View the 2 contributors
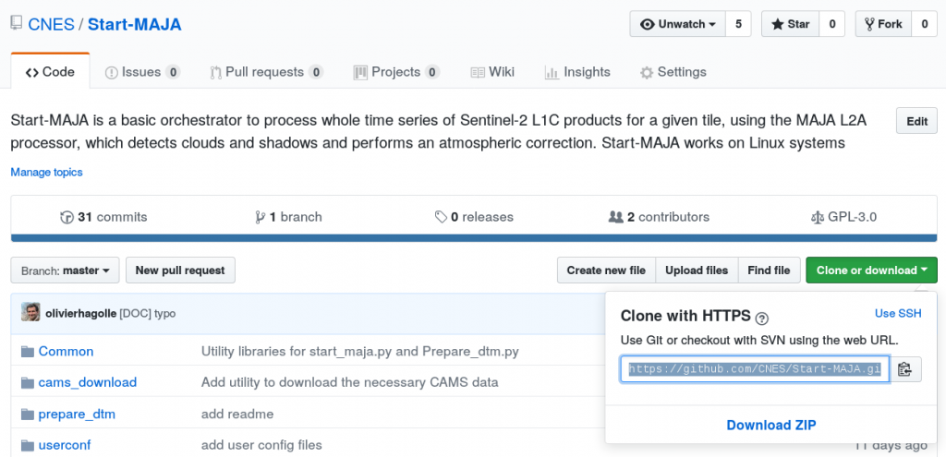Viewport: 946px width, 457px height. (x=659, y=217)
